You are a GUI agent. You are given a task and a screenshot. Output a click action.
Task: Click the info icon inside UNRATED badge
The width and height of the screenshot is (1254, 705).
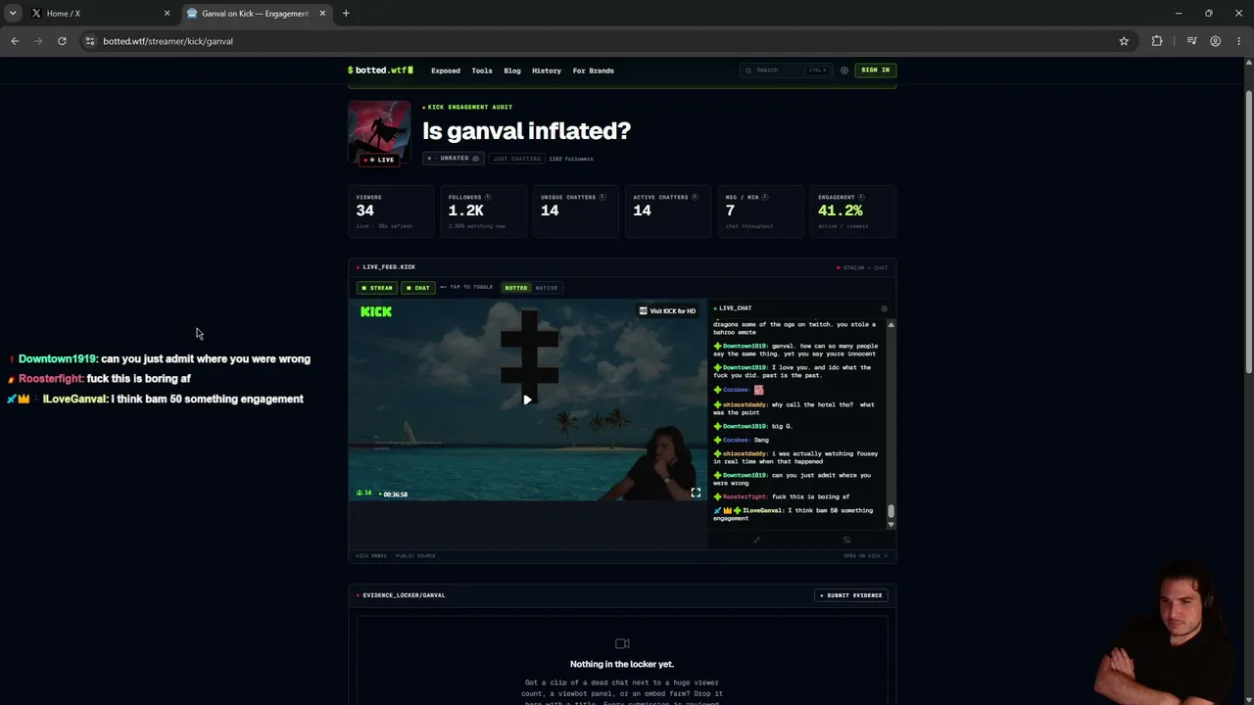[476, 159]
